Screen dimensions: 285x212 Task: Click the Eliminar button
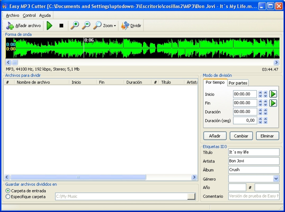(267, 136)
